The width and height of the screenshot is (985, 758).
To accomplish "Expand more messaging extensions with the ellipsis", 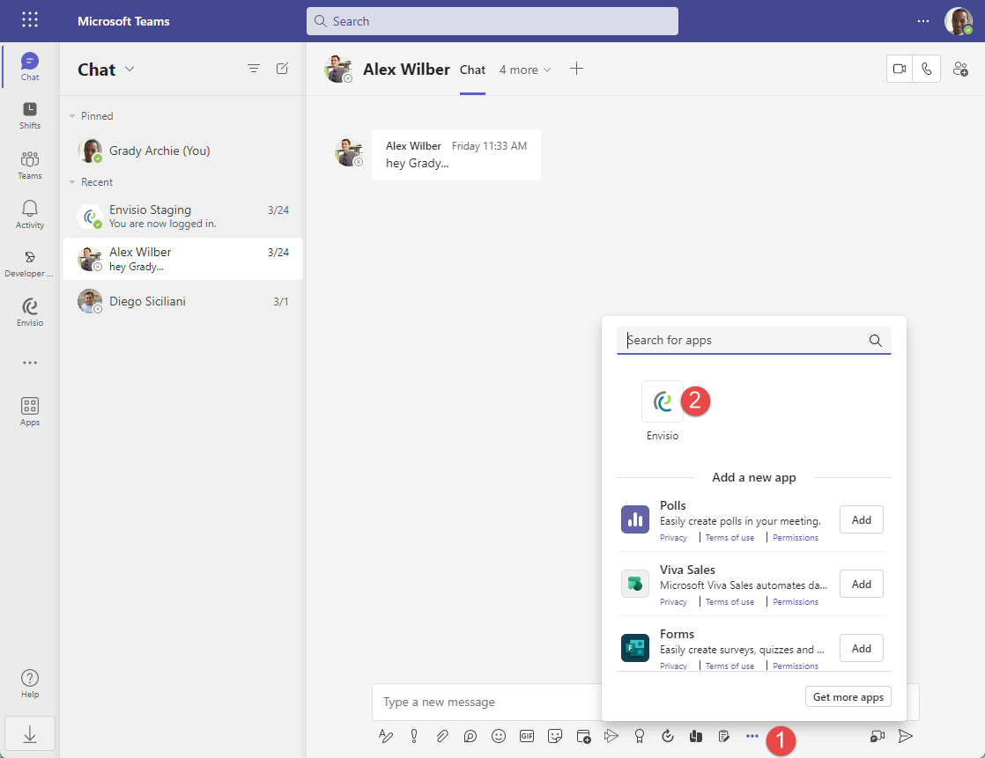I will [x=752, y=736].
